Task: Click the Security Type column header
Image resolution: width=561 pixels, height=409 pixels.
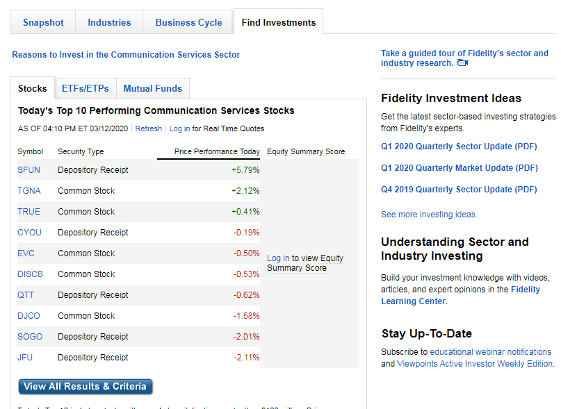Action: (81, 151)
